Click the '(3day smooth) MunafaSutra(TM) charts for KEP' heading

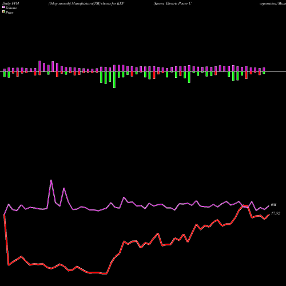pos(86,3)
